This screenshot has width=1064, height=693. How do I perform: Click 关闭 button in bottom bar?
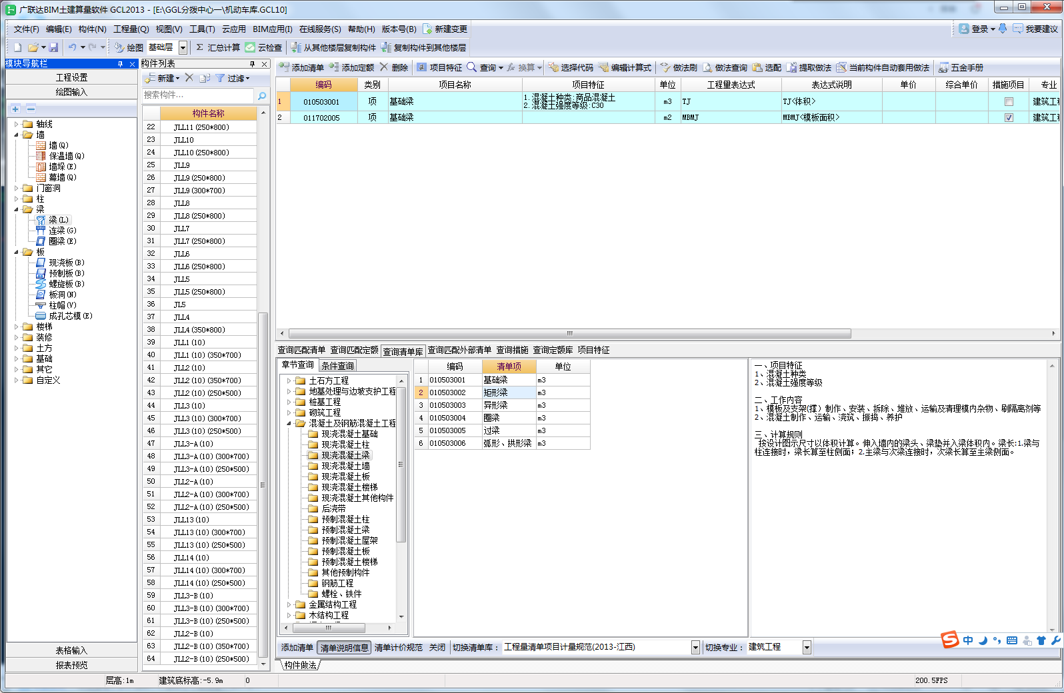click(437, 648)
